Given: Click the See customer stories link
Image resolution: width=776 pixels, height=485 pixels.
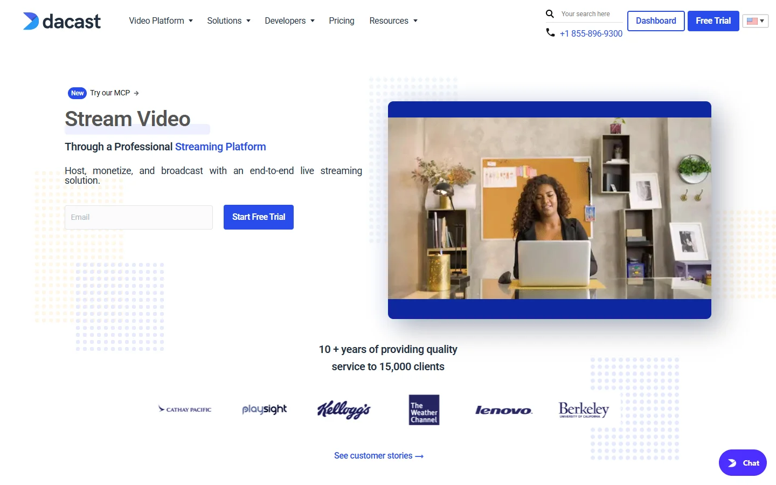Looking at the screenshot, I should (379, 456).
